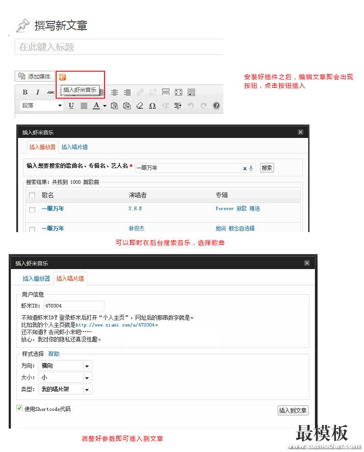The height and width of the screenshot is (452, 364).
Task: Click the 插入到文章 insert button
Action: pos(293,411)
